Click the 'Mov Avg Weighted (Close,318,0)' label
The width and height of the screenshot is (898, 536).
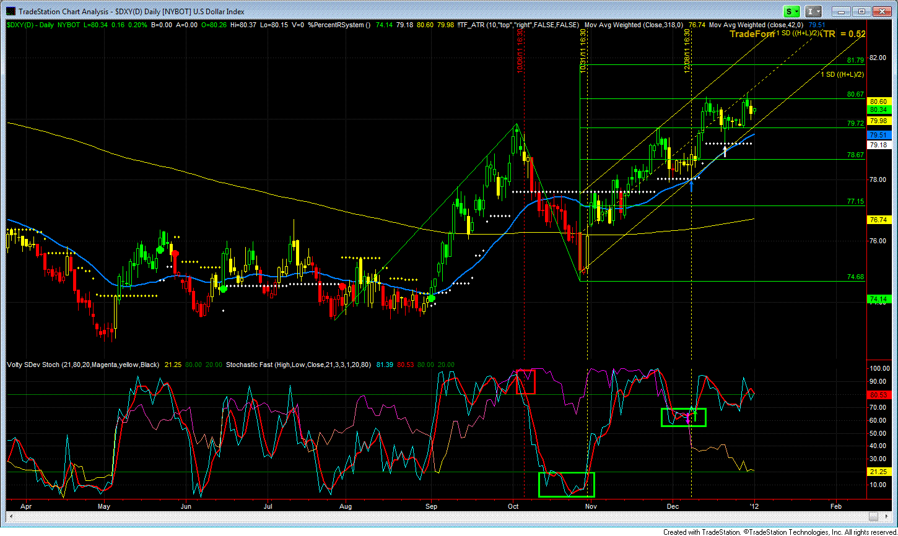pos(633,25)
